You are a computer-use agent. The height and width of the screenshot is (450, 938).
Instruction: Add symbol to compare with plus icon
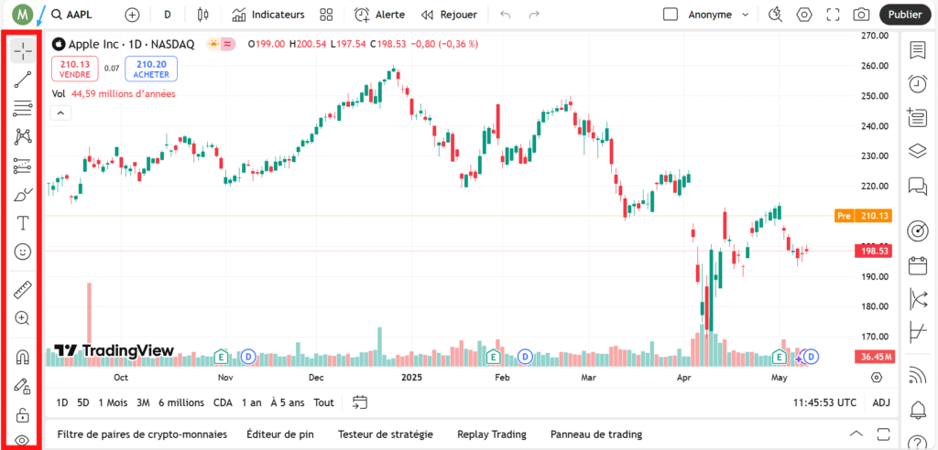132,15
